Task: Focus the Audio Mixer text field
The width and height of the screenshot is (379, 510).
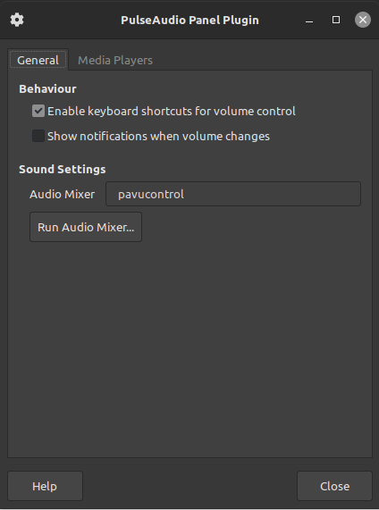Action: 233,194
